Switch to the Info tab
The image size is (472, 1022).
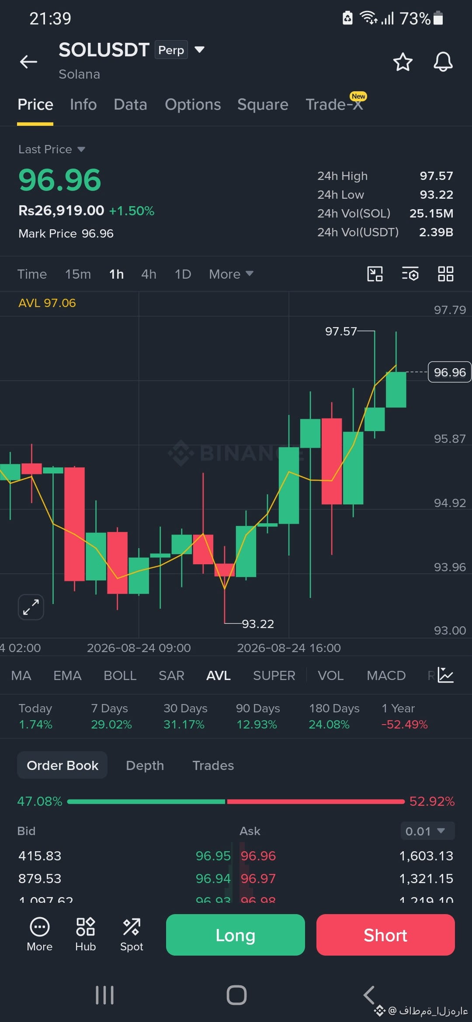(x=83, y=105)
